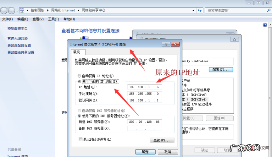Close the local connection properties window behind

[x=235, y=39]
